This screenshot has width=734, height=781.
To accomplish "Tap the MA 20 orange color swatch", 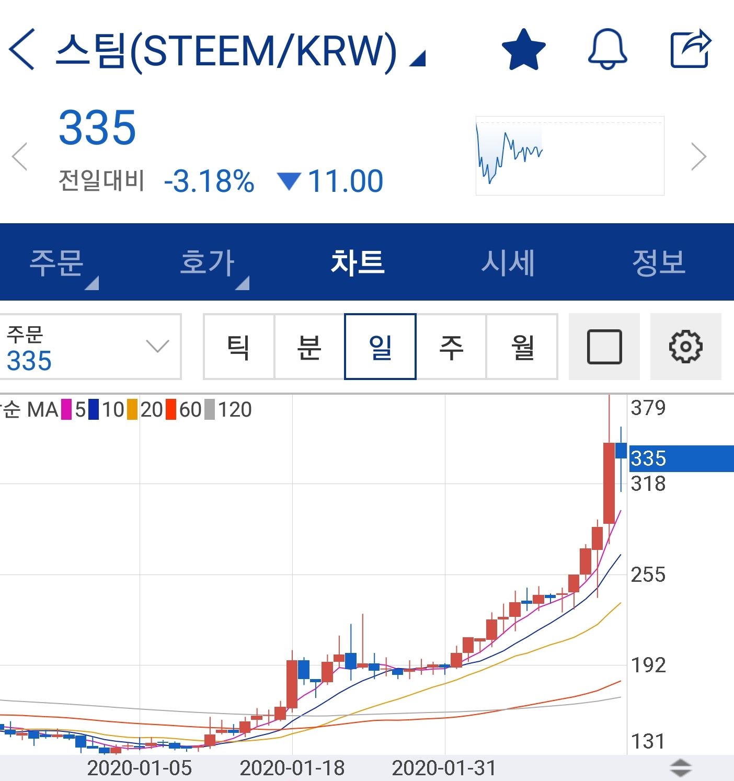I will point(132,409).
